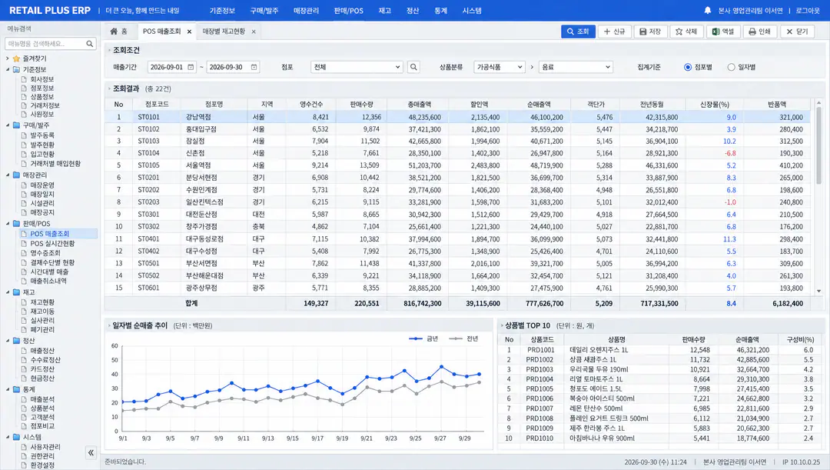Click the 엑셀 export button
Viewport: 830px width, 470px height.
723,32
